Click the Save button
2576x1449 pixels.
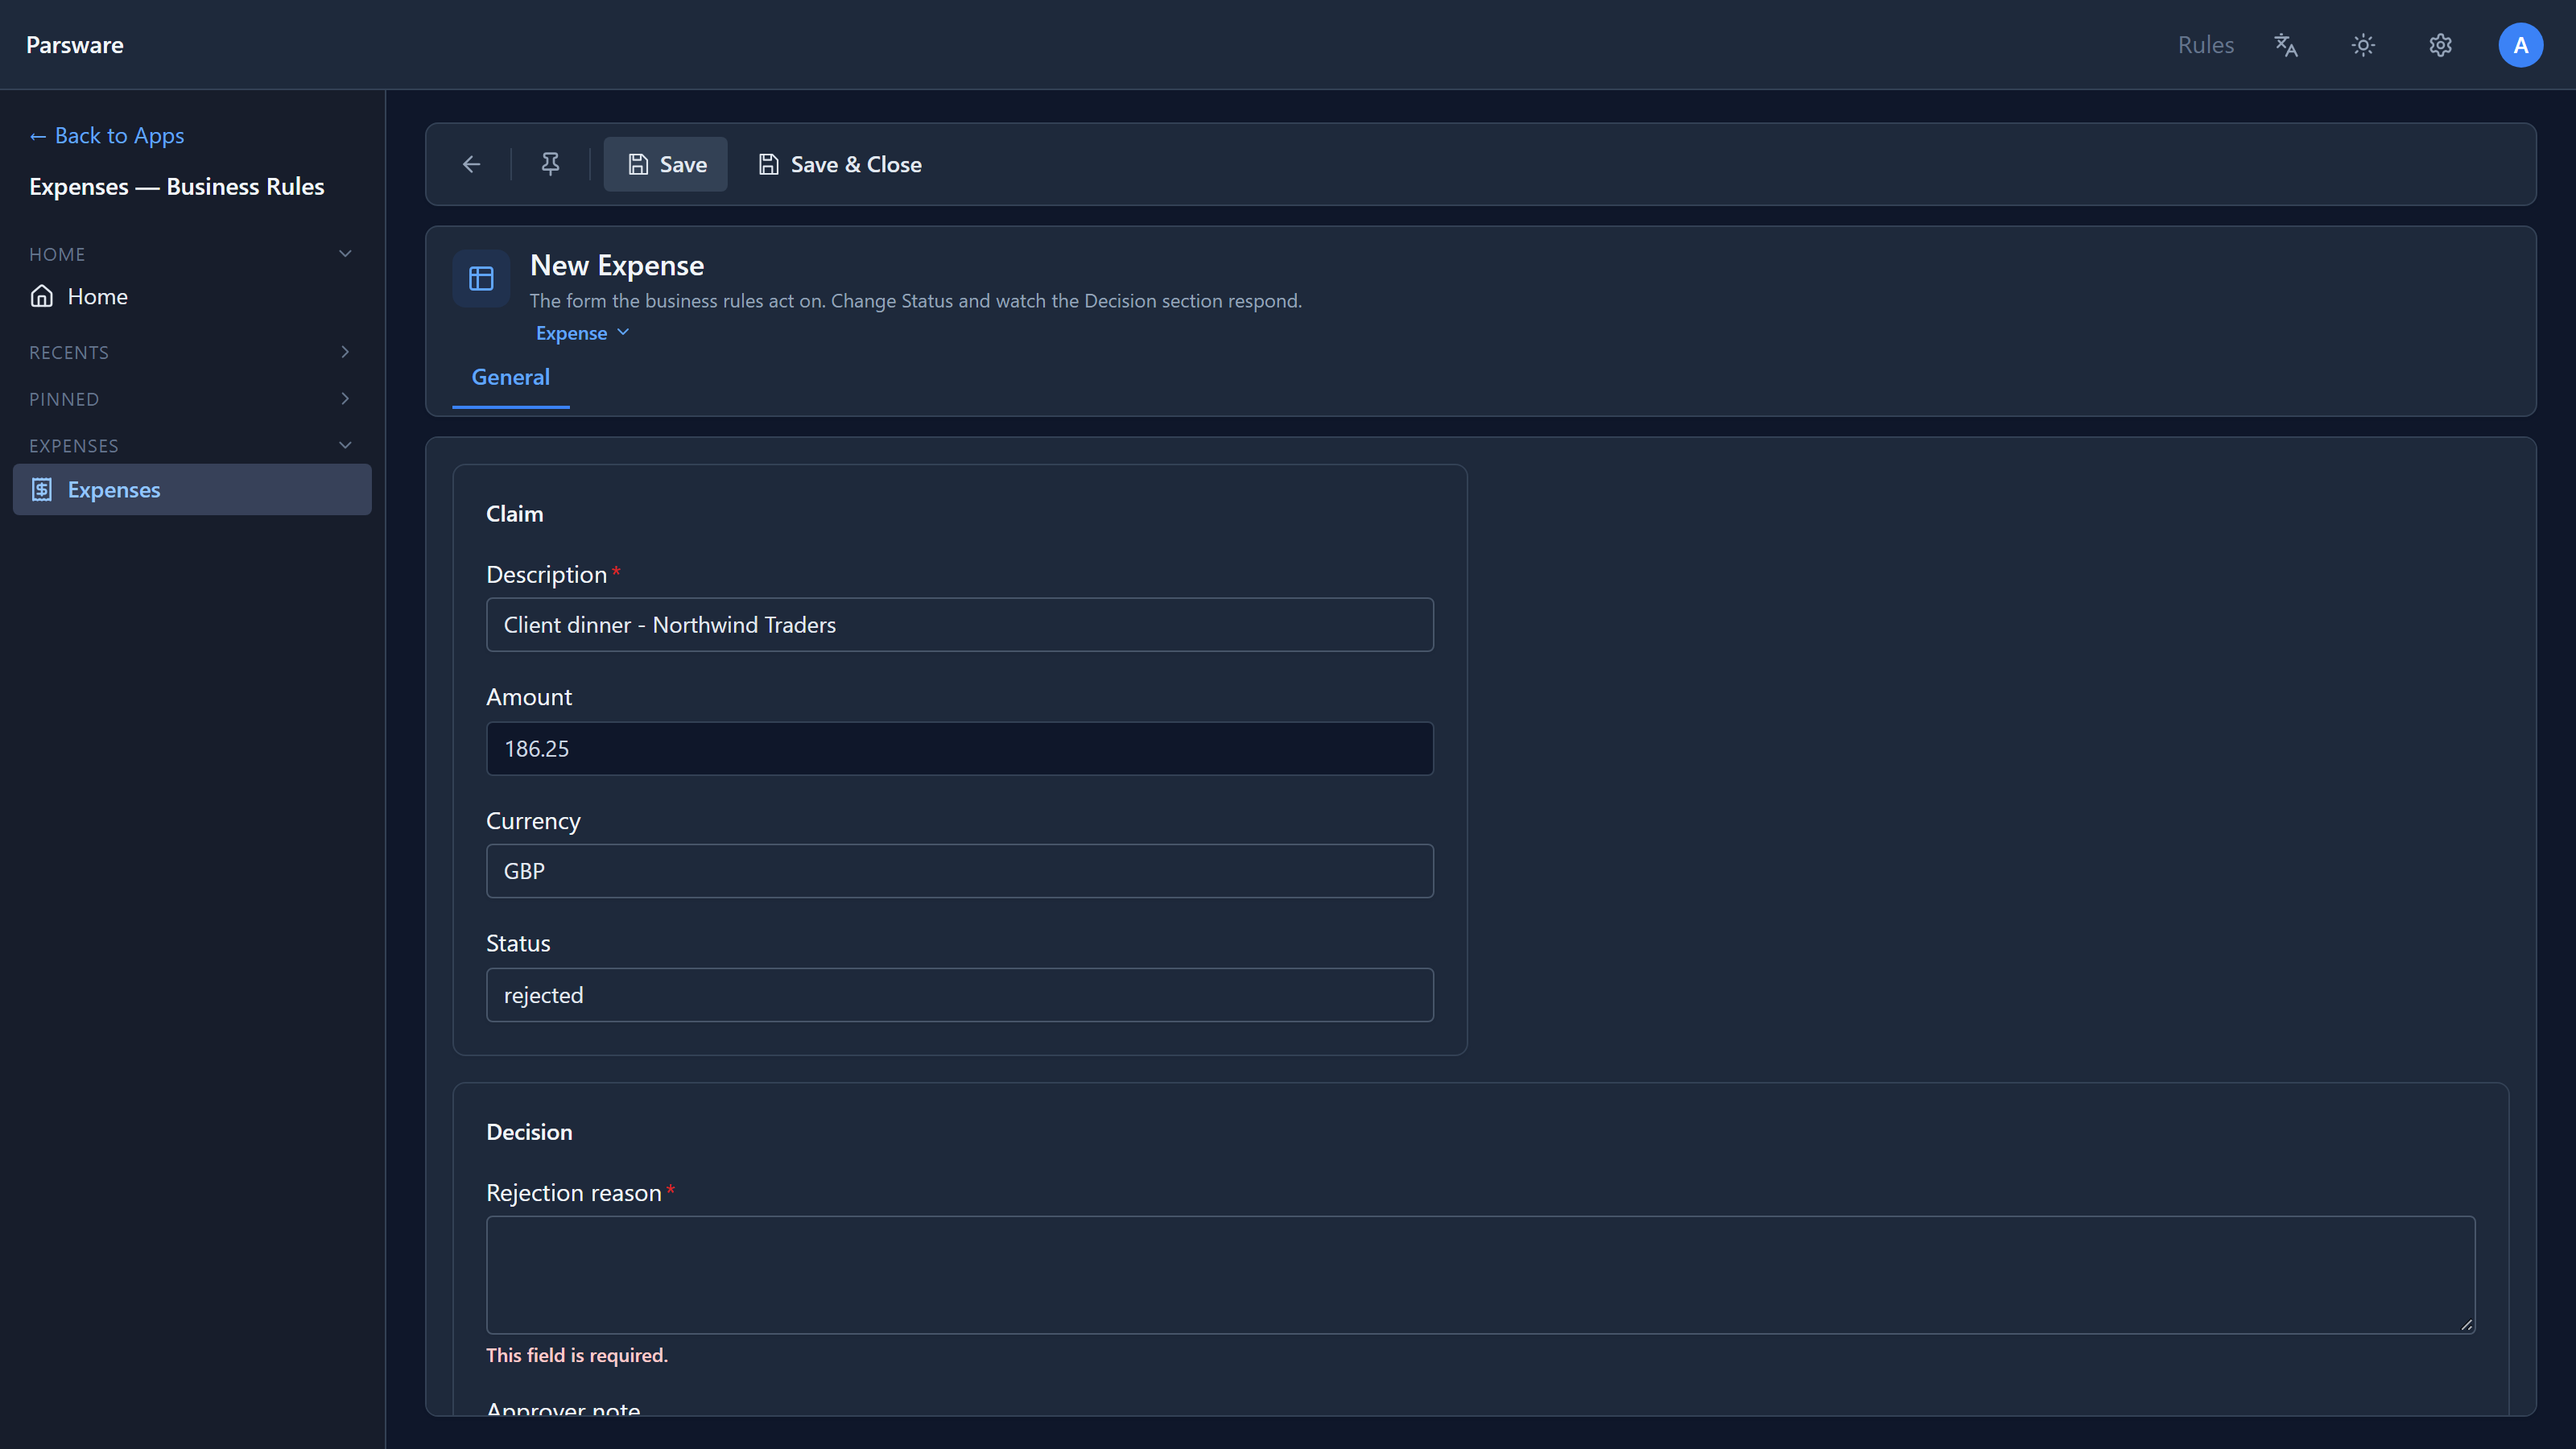click(x=666, y=164)
